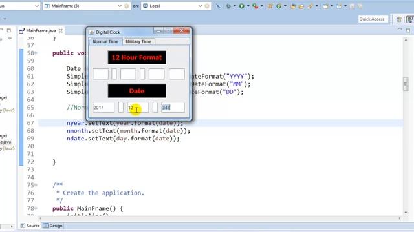Collapse the constructor fold marker at line 78
The width and height of the screenshot is (414, 232).
36,208
